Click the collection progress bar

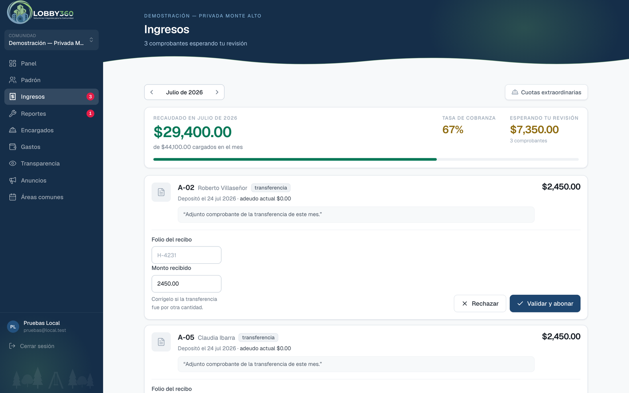[x=366, y=159]
